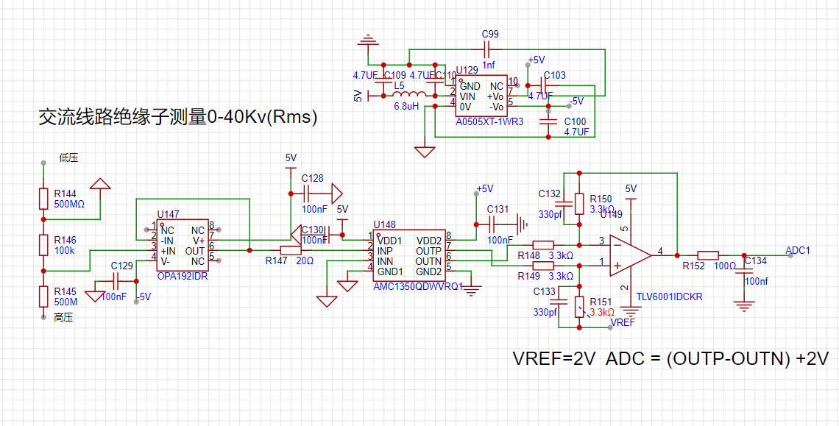The image size is (839, 426).
Task: Click the -5V net label near C129
Action: (144, 296)
